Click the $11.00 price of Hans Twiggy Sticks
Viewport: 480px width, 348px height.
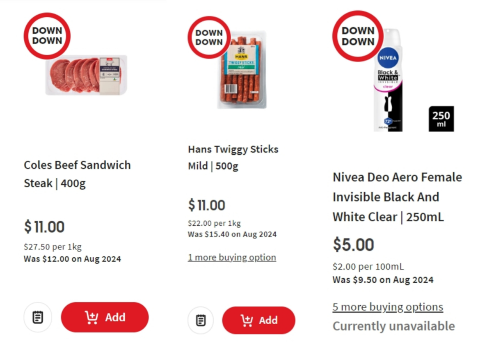[207, 205]
